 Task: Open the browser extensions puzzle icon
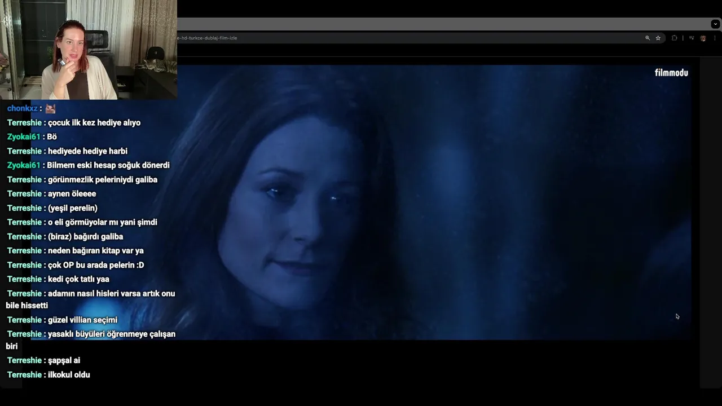[x=674, y=38]
